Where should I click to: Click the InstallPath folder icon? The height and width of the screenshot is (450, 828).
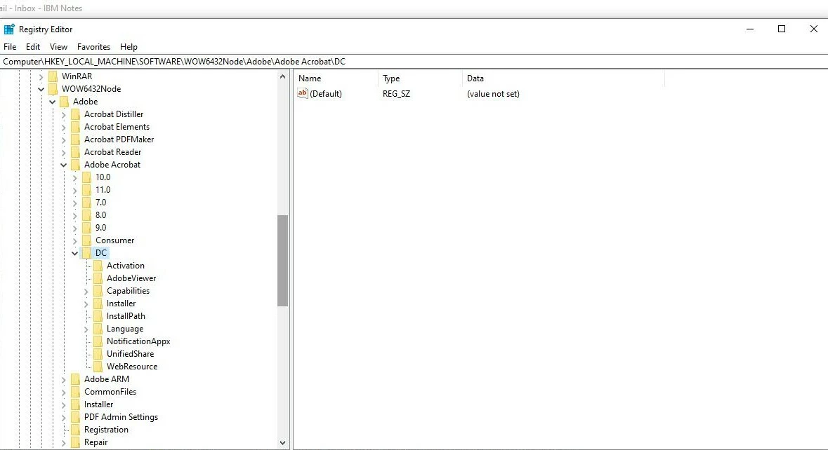pos(98,317)
